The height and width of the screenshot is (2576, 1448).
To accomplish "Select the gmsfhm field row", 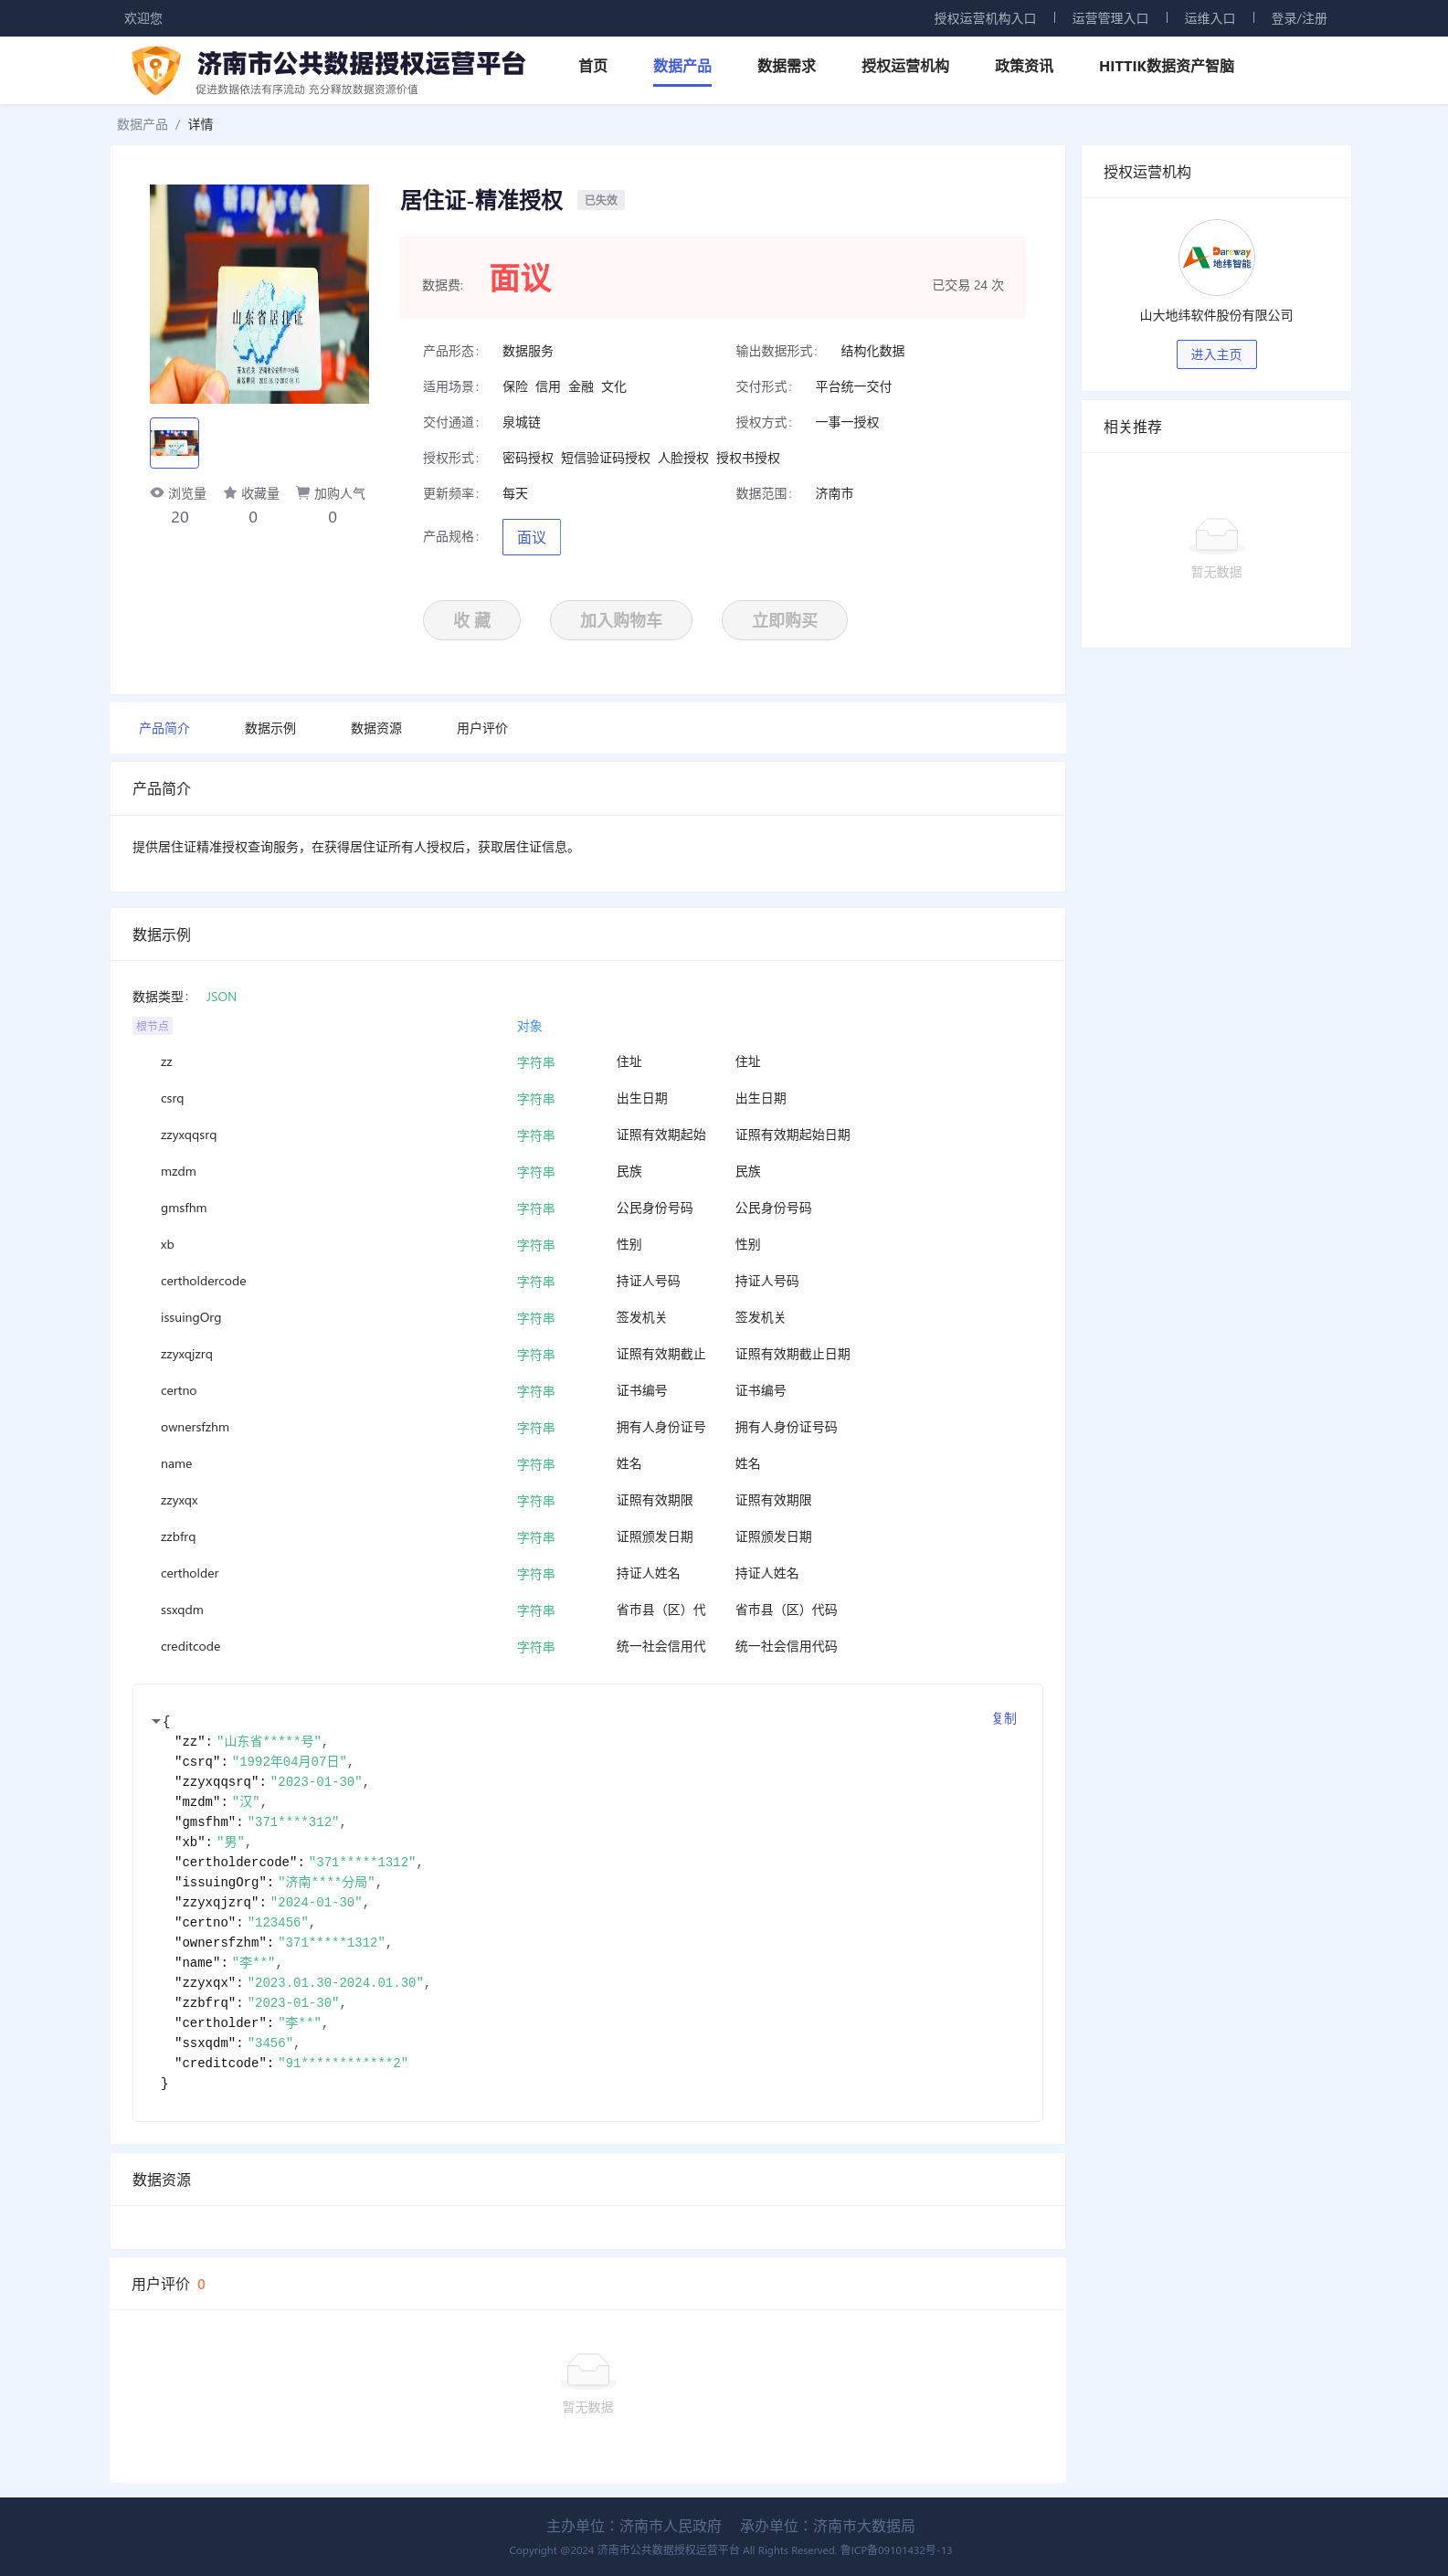I will [x=587, y=1208].
